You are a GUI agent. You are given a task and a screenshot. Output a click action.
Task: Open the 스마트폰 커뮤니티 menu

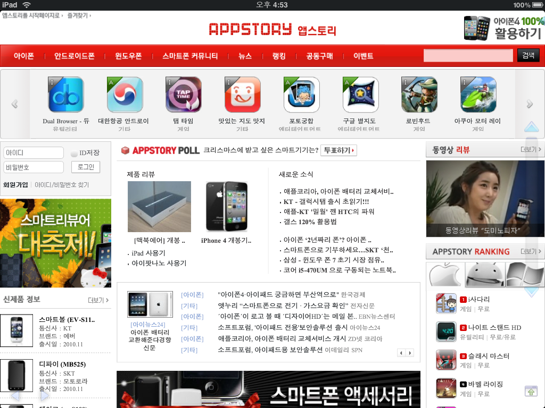click(190, 56)
